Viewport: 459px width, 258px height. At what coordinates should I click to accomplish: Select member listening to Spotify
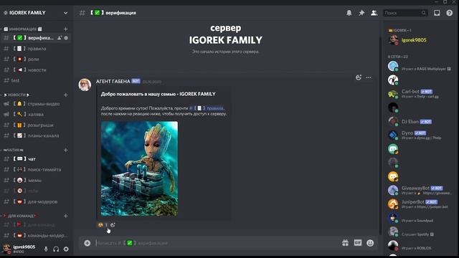[420, 231]
